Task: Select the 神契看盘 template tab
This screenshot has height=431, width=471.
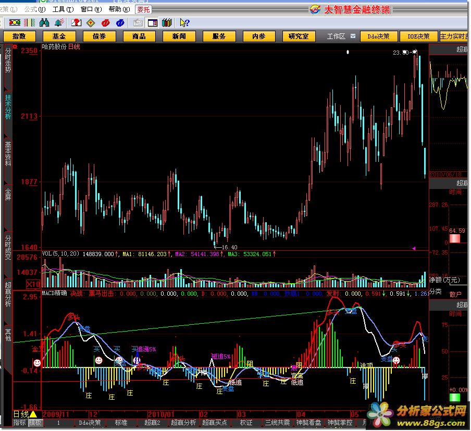Action: click(308, 423)
